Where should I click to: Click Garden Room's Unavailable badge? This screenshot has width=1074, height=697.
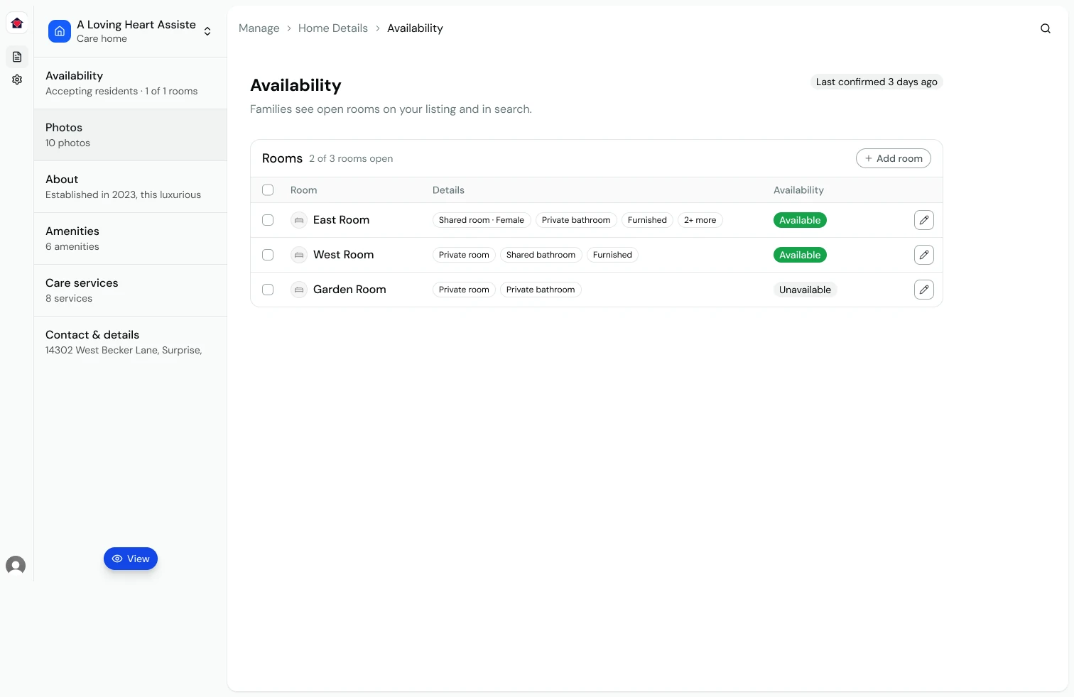click(x=805, y=290)
